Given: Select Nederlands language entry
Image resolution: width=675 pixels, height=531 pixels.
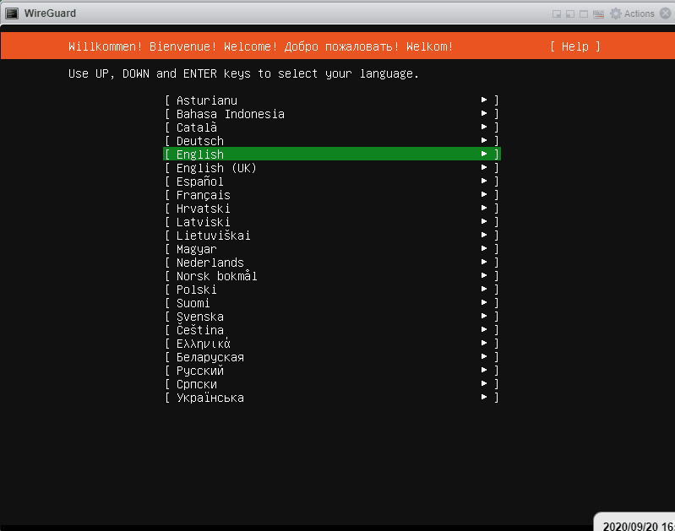Looking at the screenshot, I should click(210, 263).
